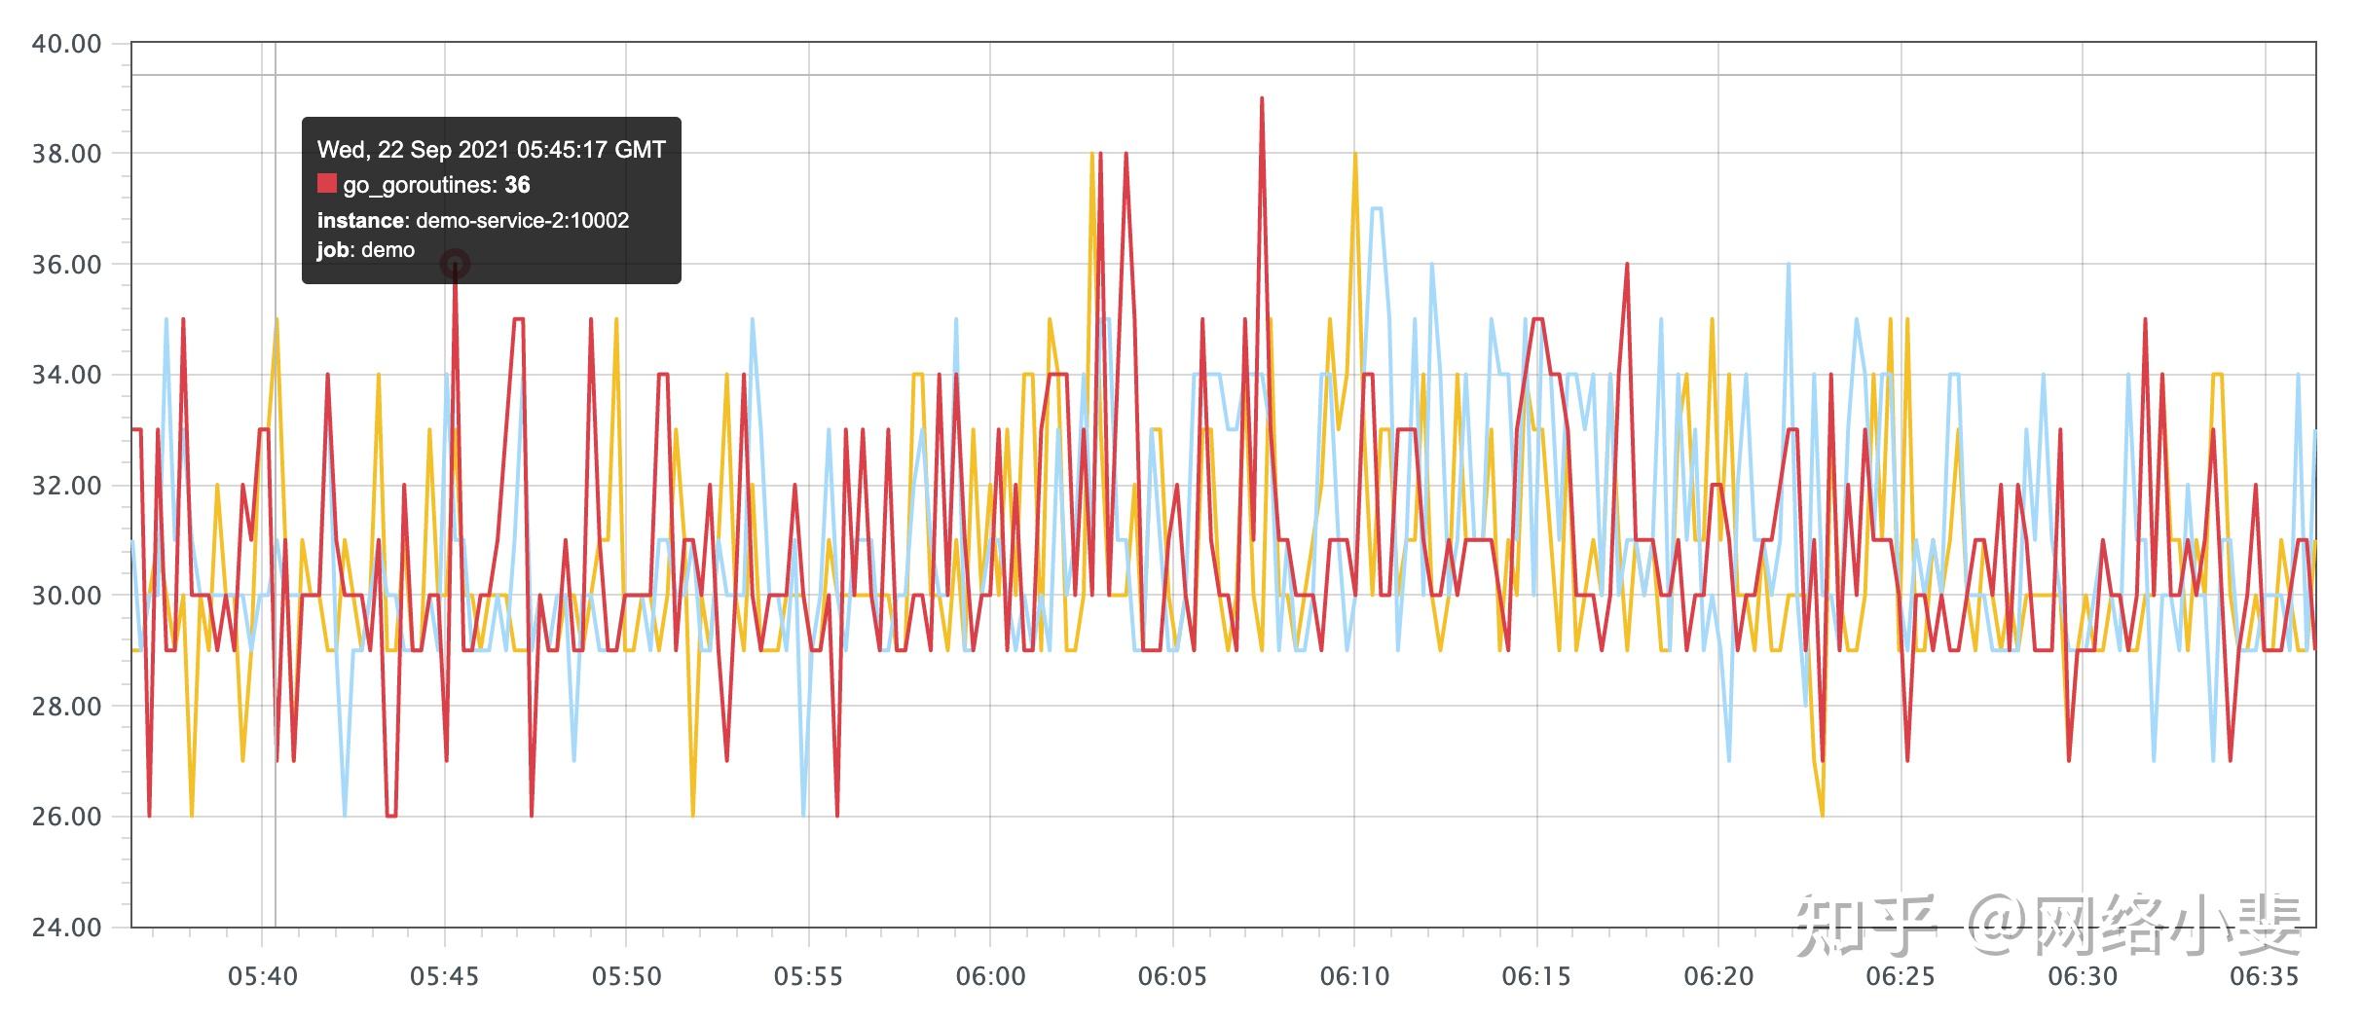Click the 06:00 time axis label
This screenshot has width=2362, height=1020.
[990, 976]
